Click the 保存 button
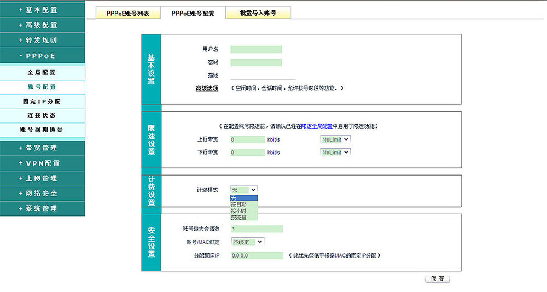Image resolution: width=547 pixels, height=292 pixels. 437,279
